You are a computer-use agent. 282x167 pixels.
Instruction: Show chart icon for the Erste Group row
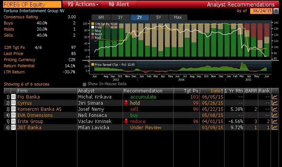tap(275, 121)
